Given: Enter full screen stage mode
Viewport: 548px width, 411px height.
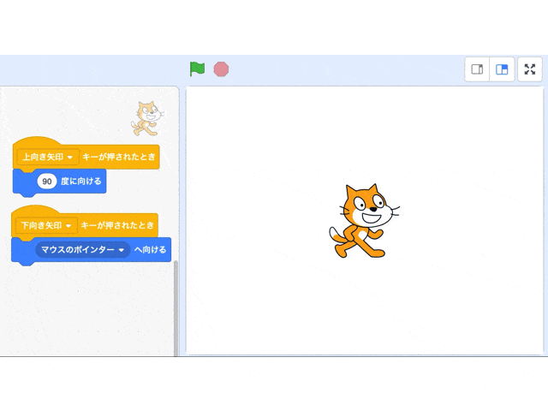Looking at the screenshot, I should 530,69.
